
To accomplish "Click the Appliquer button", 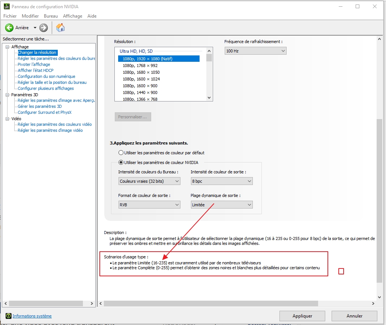I will click(x=302, y=316).
